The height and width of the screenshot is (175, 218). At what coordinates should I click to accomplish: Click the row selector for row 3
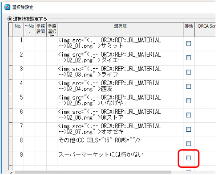click(x=10, y=72)
